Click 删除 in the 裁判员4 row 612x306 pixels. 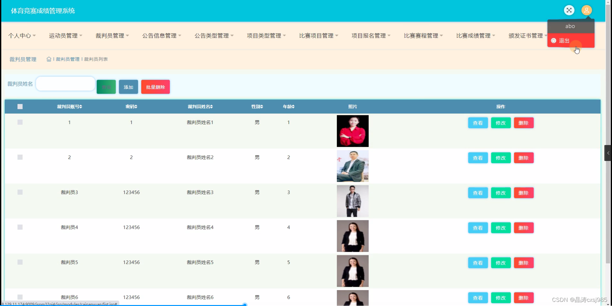click(524, 228)
